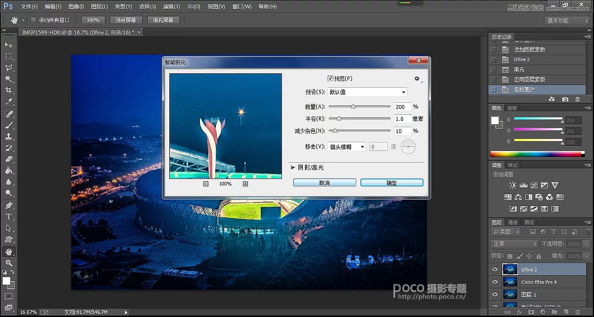Select the Polygonal Lasso tool
Image resolution: width=594 pixels, height=317 pixels.
pos(9,68)
